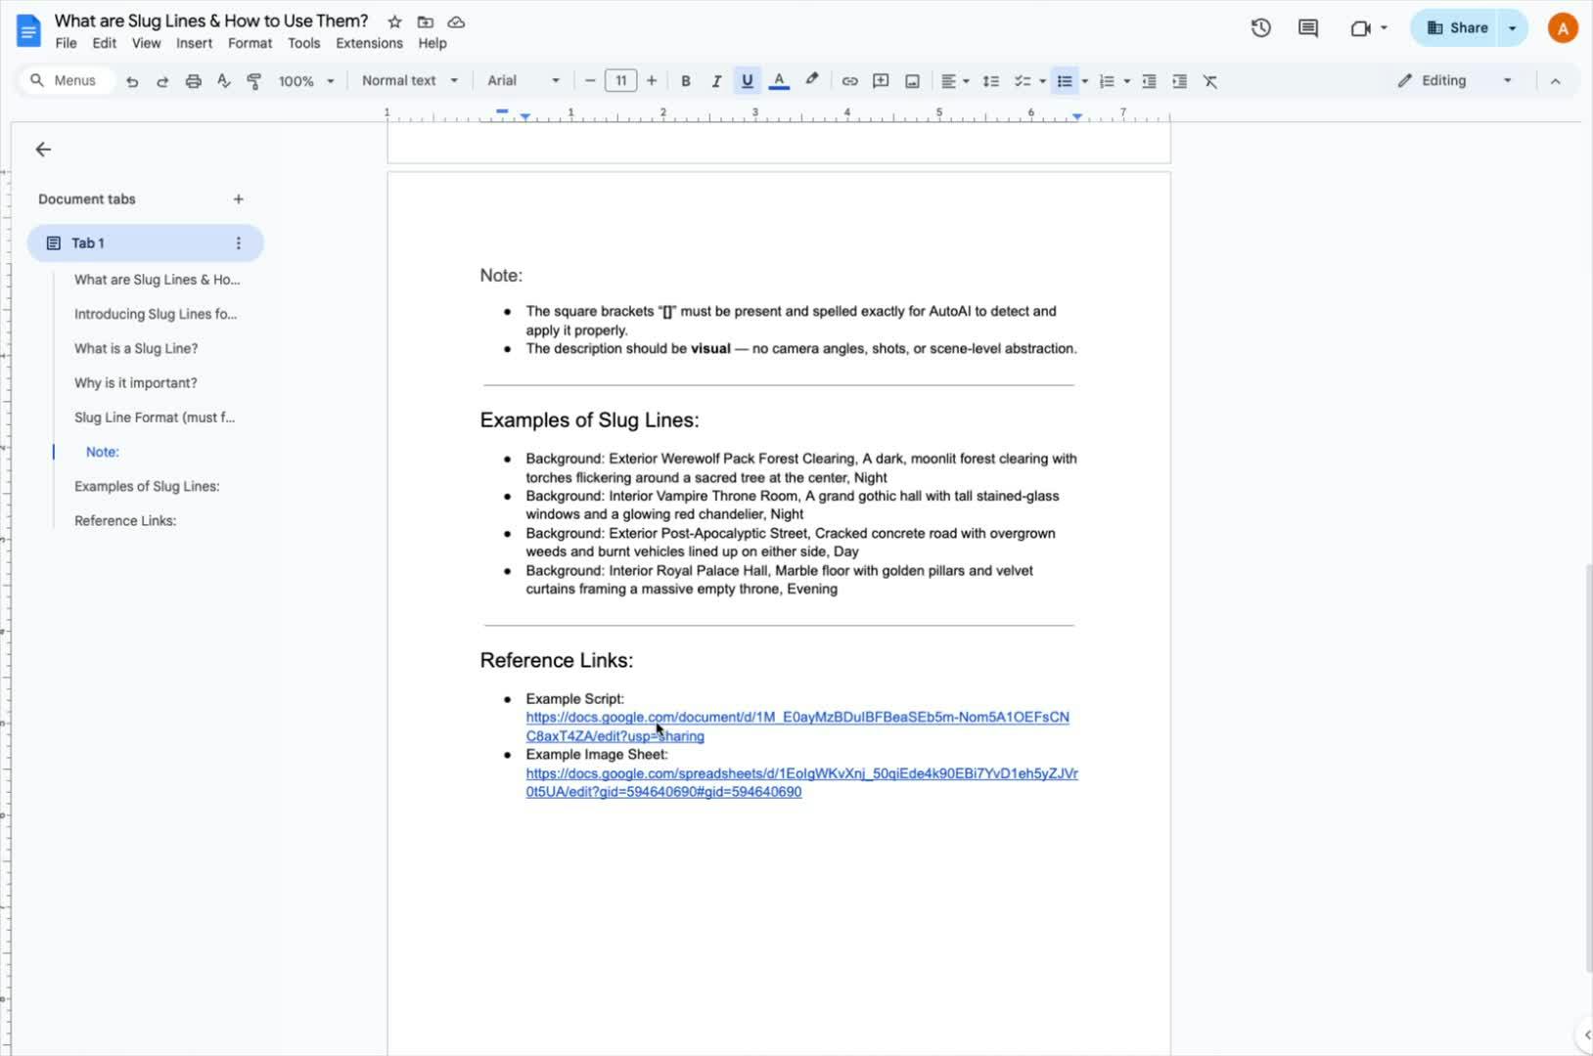Open the Example Image Sheet spreadsheet link

pos(801,773)
